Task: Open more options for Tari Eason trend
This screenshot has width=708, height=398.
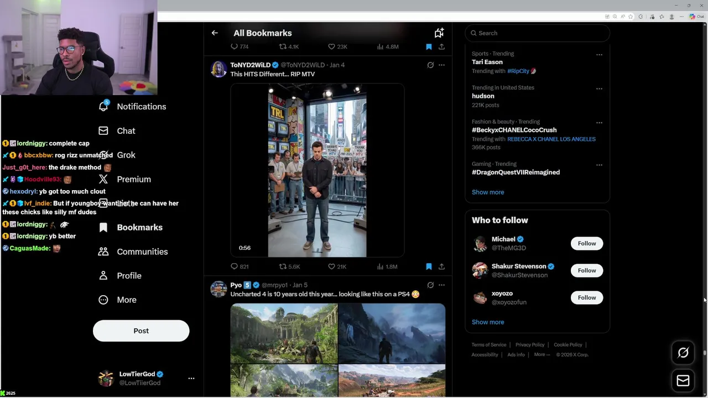Action: click(599, 55)
